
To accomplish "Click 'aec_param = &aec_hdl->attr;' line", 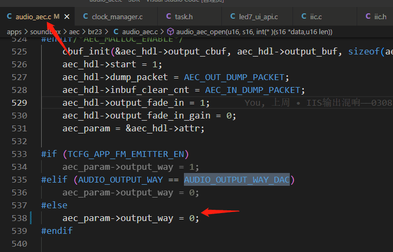I will (x=133, y=129).
